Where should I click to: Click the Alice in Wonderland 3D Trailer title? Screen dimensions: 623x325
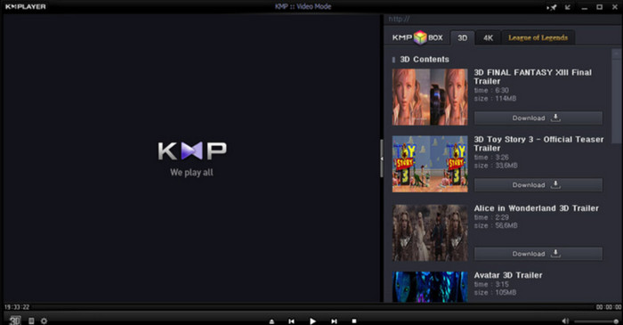tap(536, 208)
